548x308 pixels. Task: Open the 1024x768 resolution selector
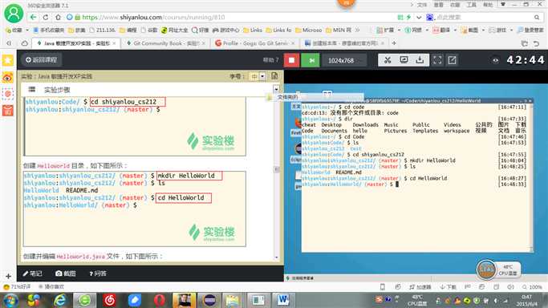click(x=344, y=60)
